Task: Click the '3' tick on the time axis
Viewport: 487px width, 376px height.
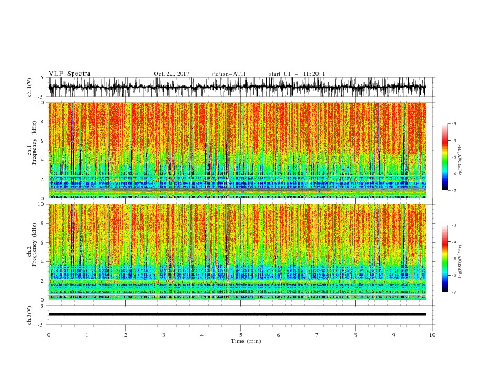Action: 164,335
